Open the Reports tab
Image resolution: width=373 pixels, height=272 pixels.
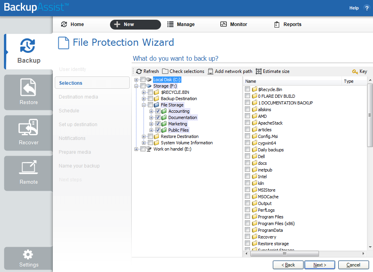point(288,24)
